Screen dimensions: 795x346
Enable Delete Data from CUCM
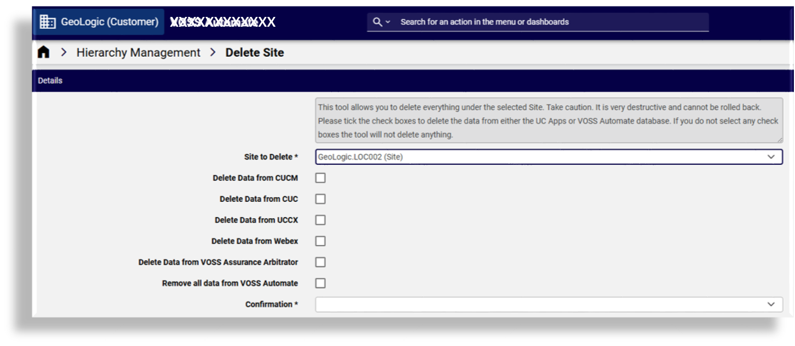pos(320,177)
